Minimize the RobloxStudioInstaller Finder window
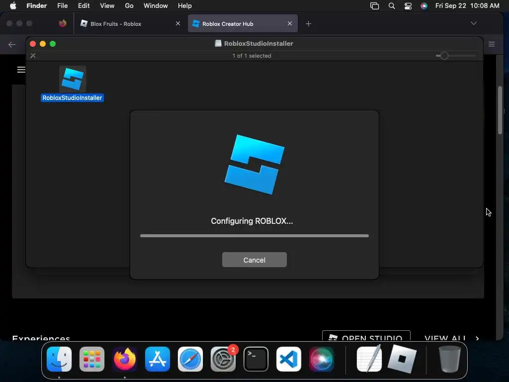Image resolution: width=509 pixels, height=382 pixels. click(x=43, y=44)
